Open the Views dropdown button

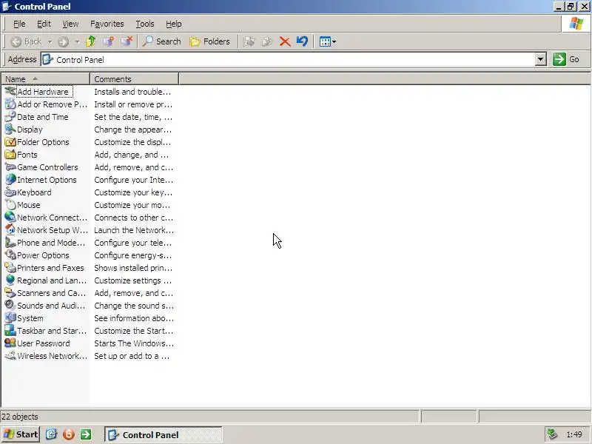(327, 41)
